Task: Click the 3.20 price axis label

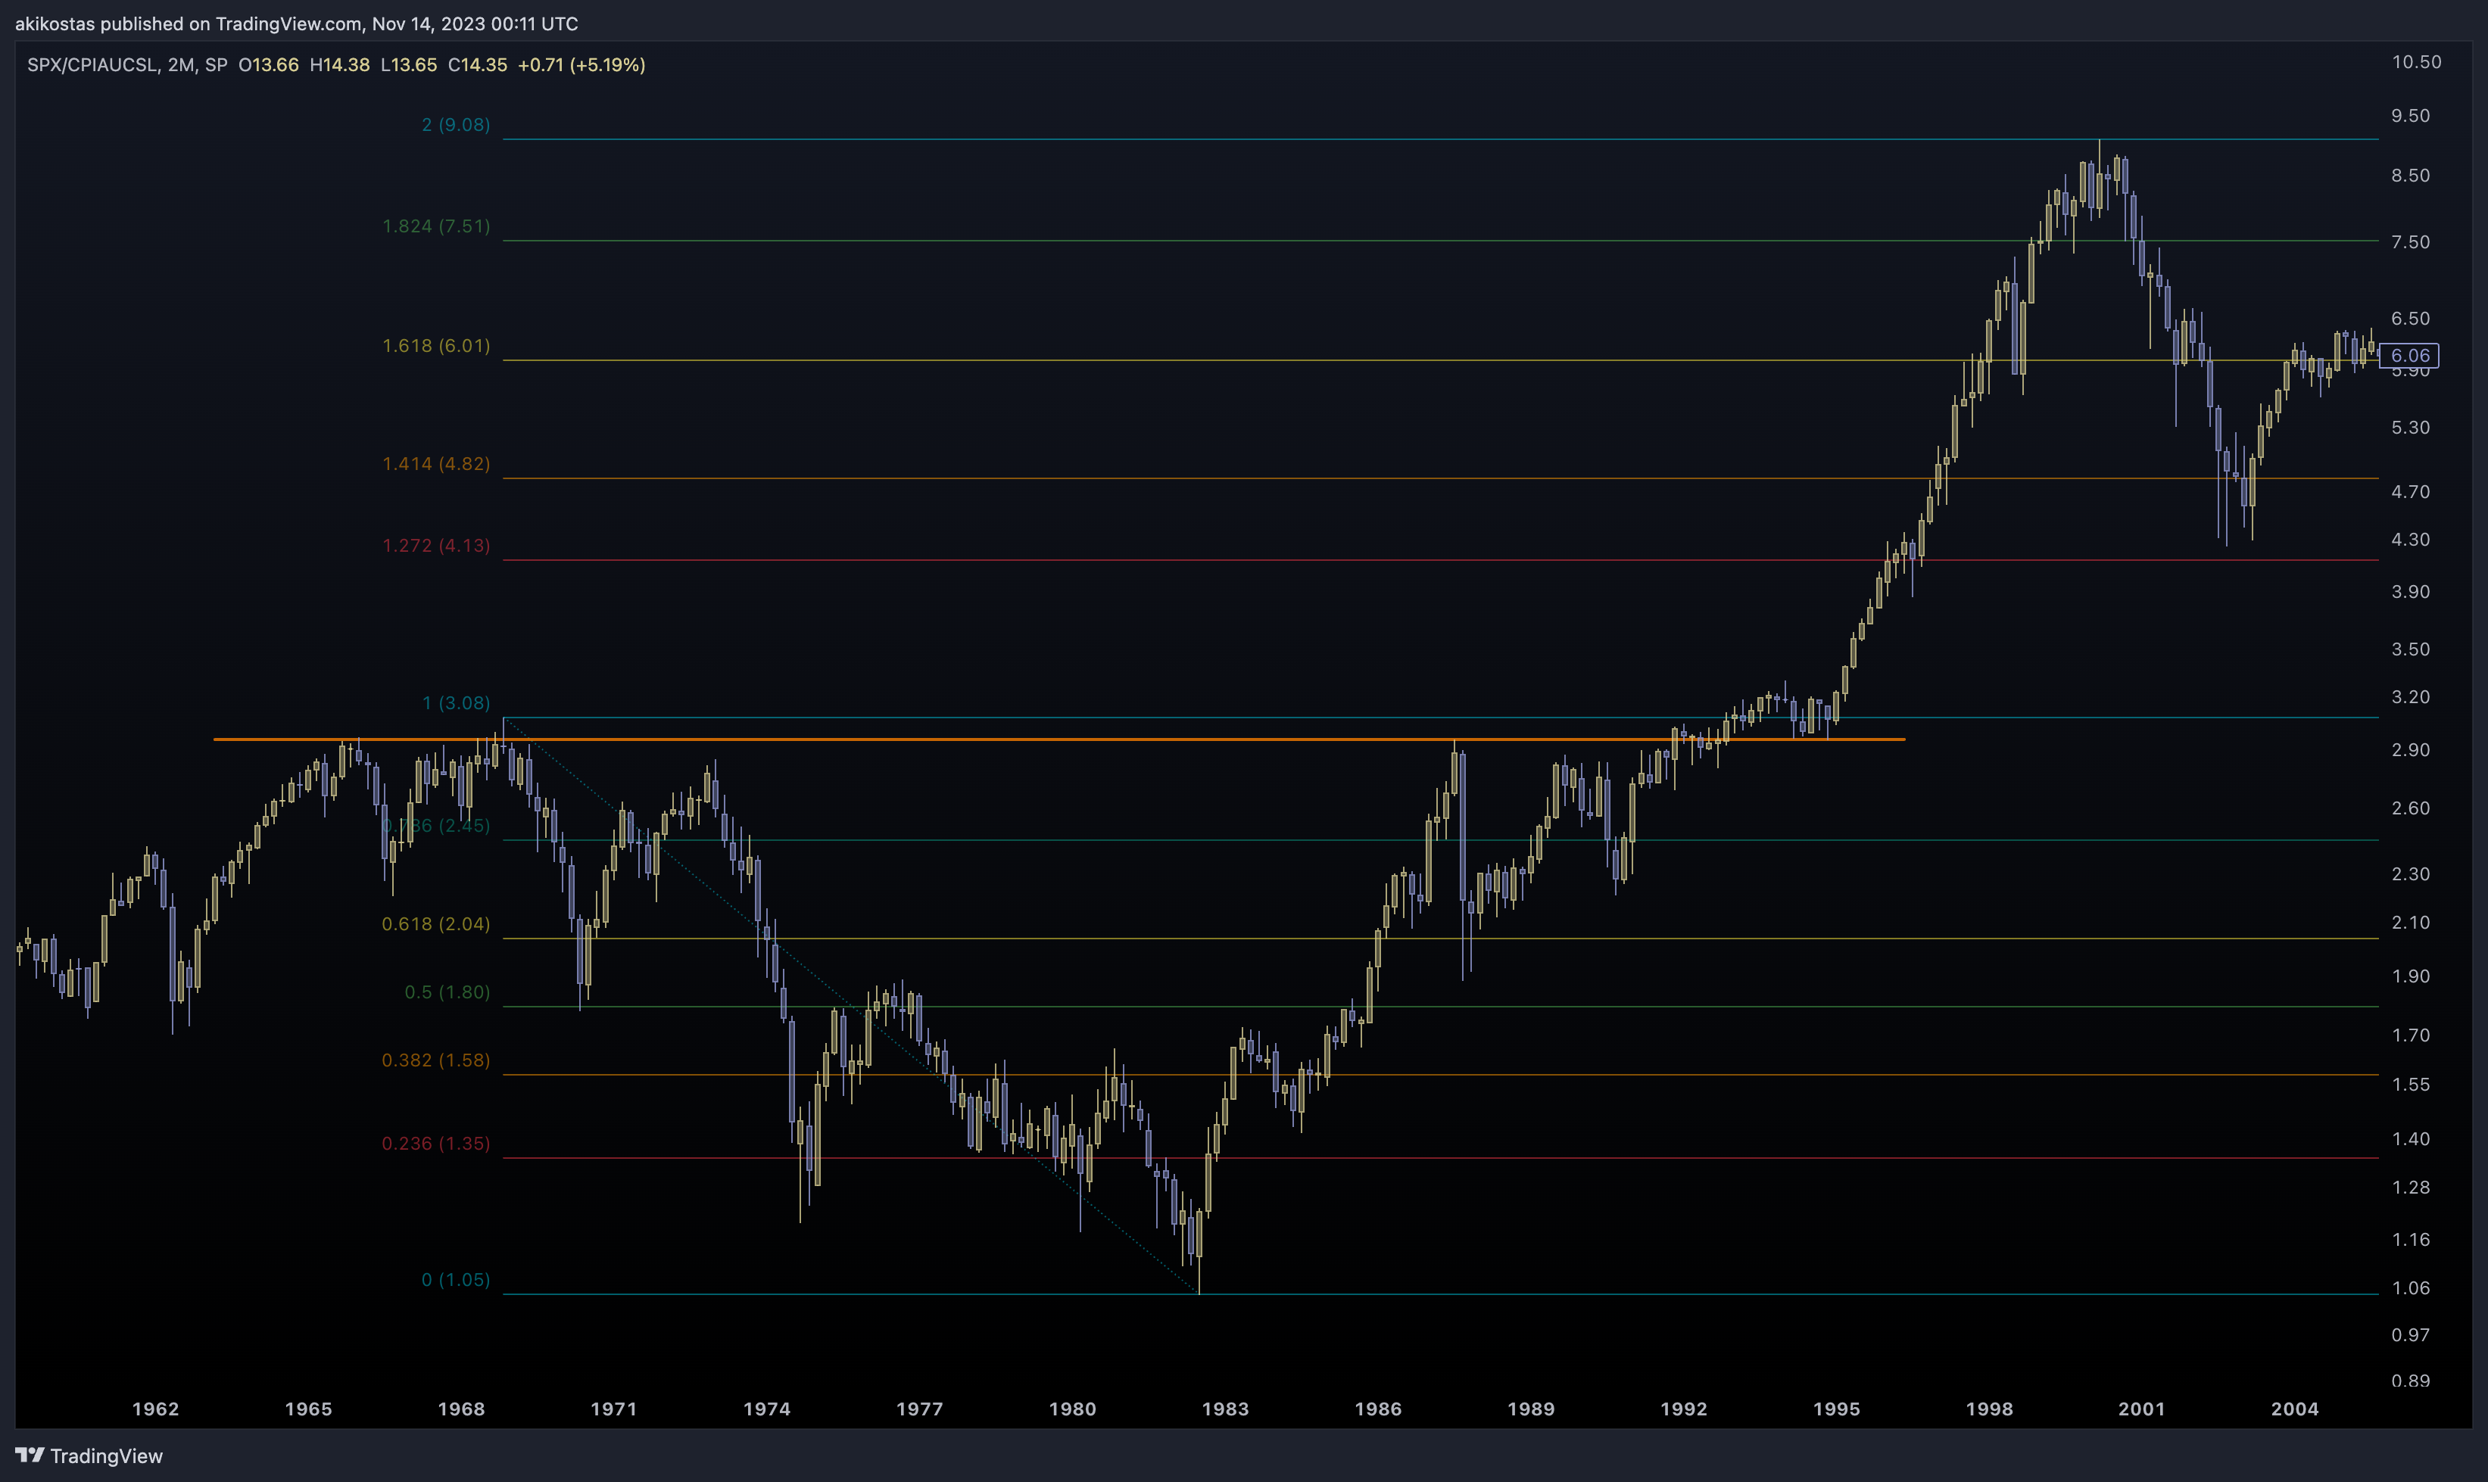Action: point(2410,697)
